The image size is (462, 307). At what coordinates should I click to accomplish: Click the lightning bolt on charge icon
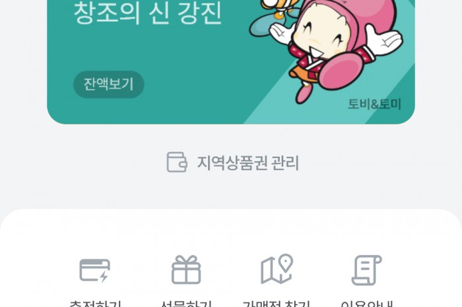tap(104, 277)
